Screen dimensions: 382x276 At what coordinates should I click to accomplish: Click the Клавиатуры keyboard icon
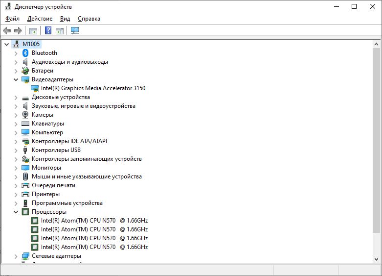tap(25, 124)
